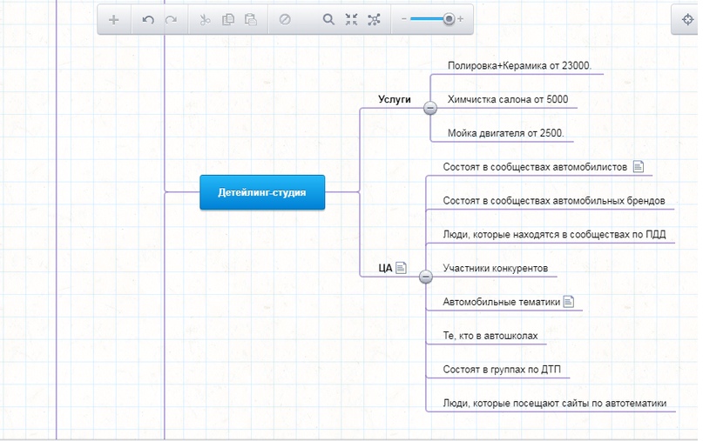Select Состоят в сообществах автомобильных брендов node
Viewport: 703px width, 441px height.
554,201
